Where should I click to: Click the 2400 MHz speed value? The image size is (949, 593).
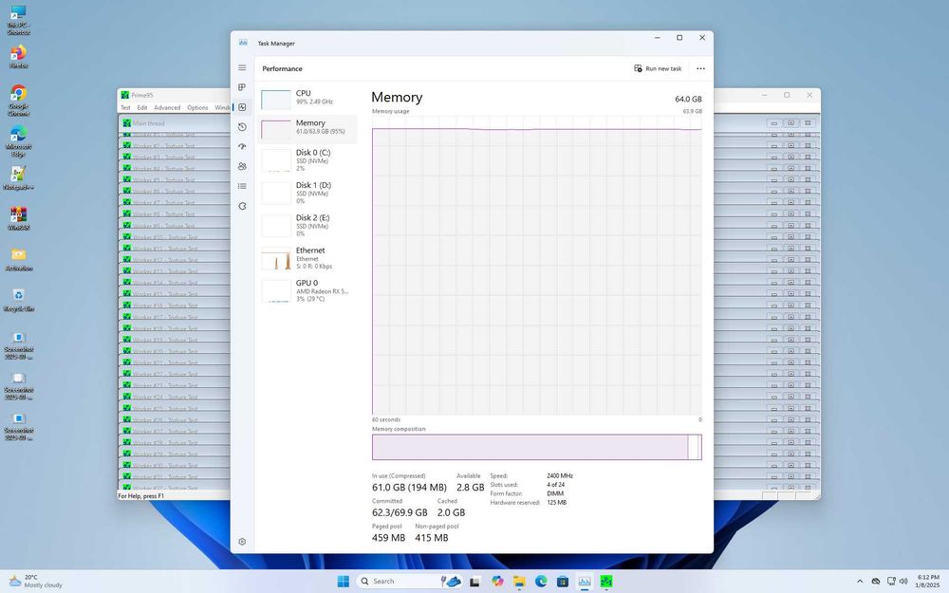tap(560, 476)
